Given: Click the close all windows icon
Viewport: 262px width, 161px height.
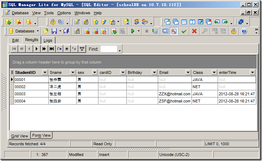Looking at the screenshot, I should [209, 22].
